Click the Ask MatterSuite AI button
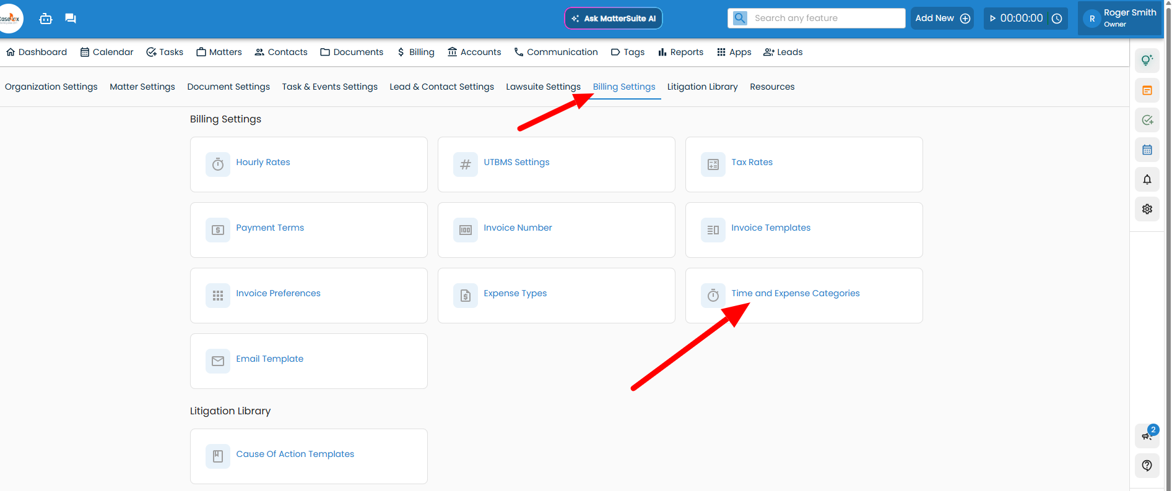 (613, 19)
